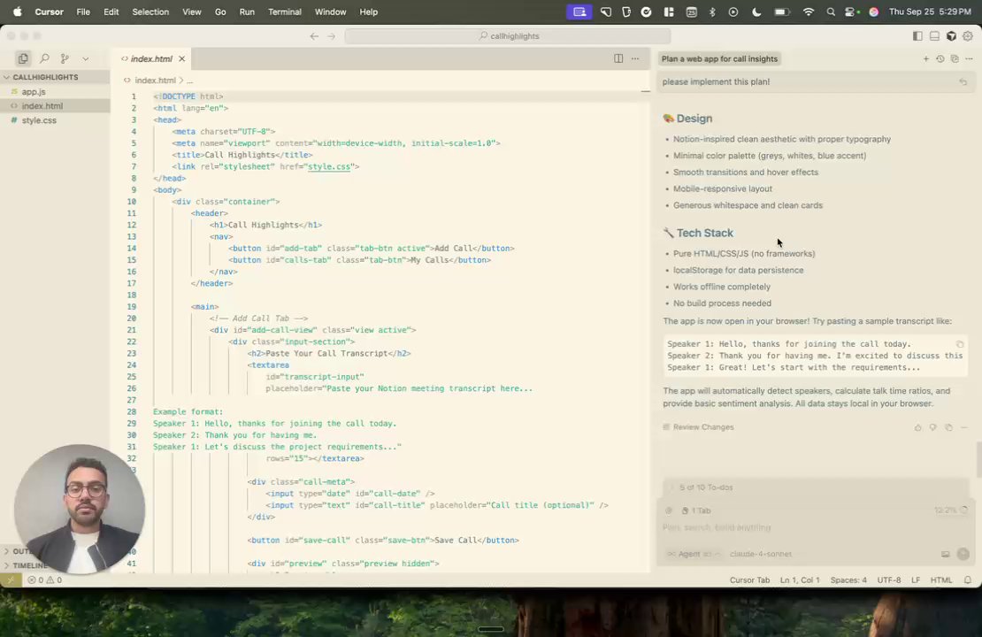Open the editor More Actions menu
This screenshot has height=637, width=982.
click(635, 58)
